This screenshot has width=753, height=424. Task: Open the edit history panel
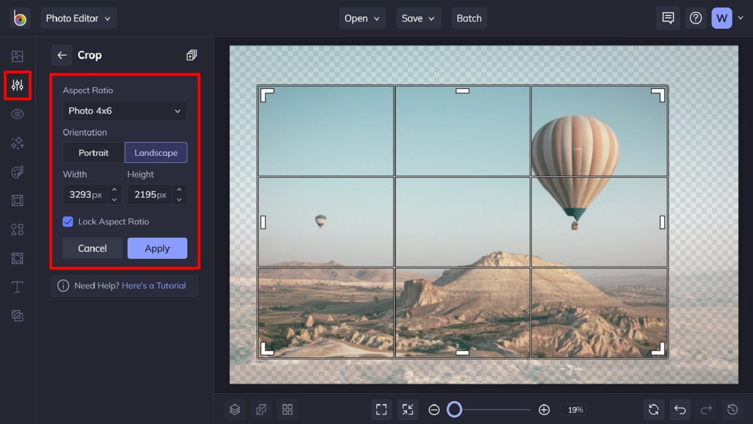pos(732,409)
